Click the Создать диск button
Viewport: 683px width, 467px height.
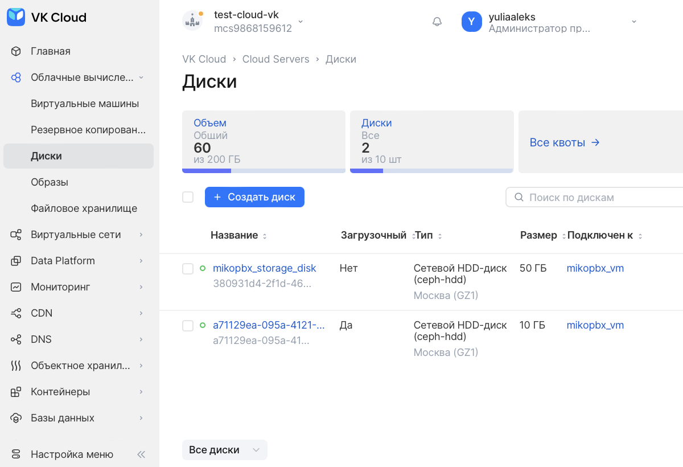click(254, 197)
